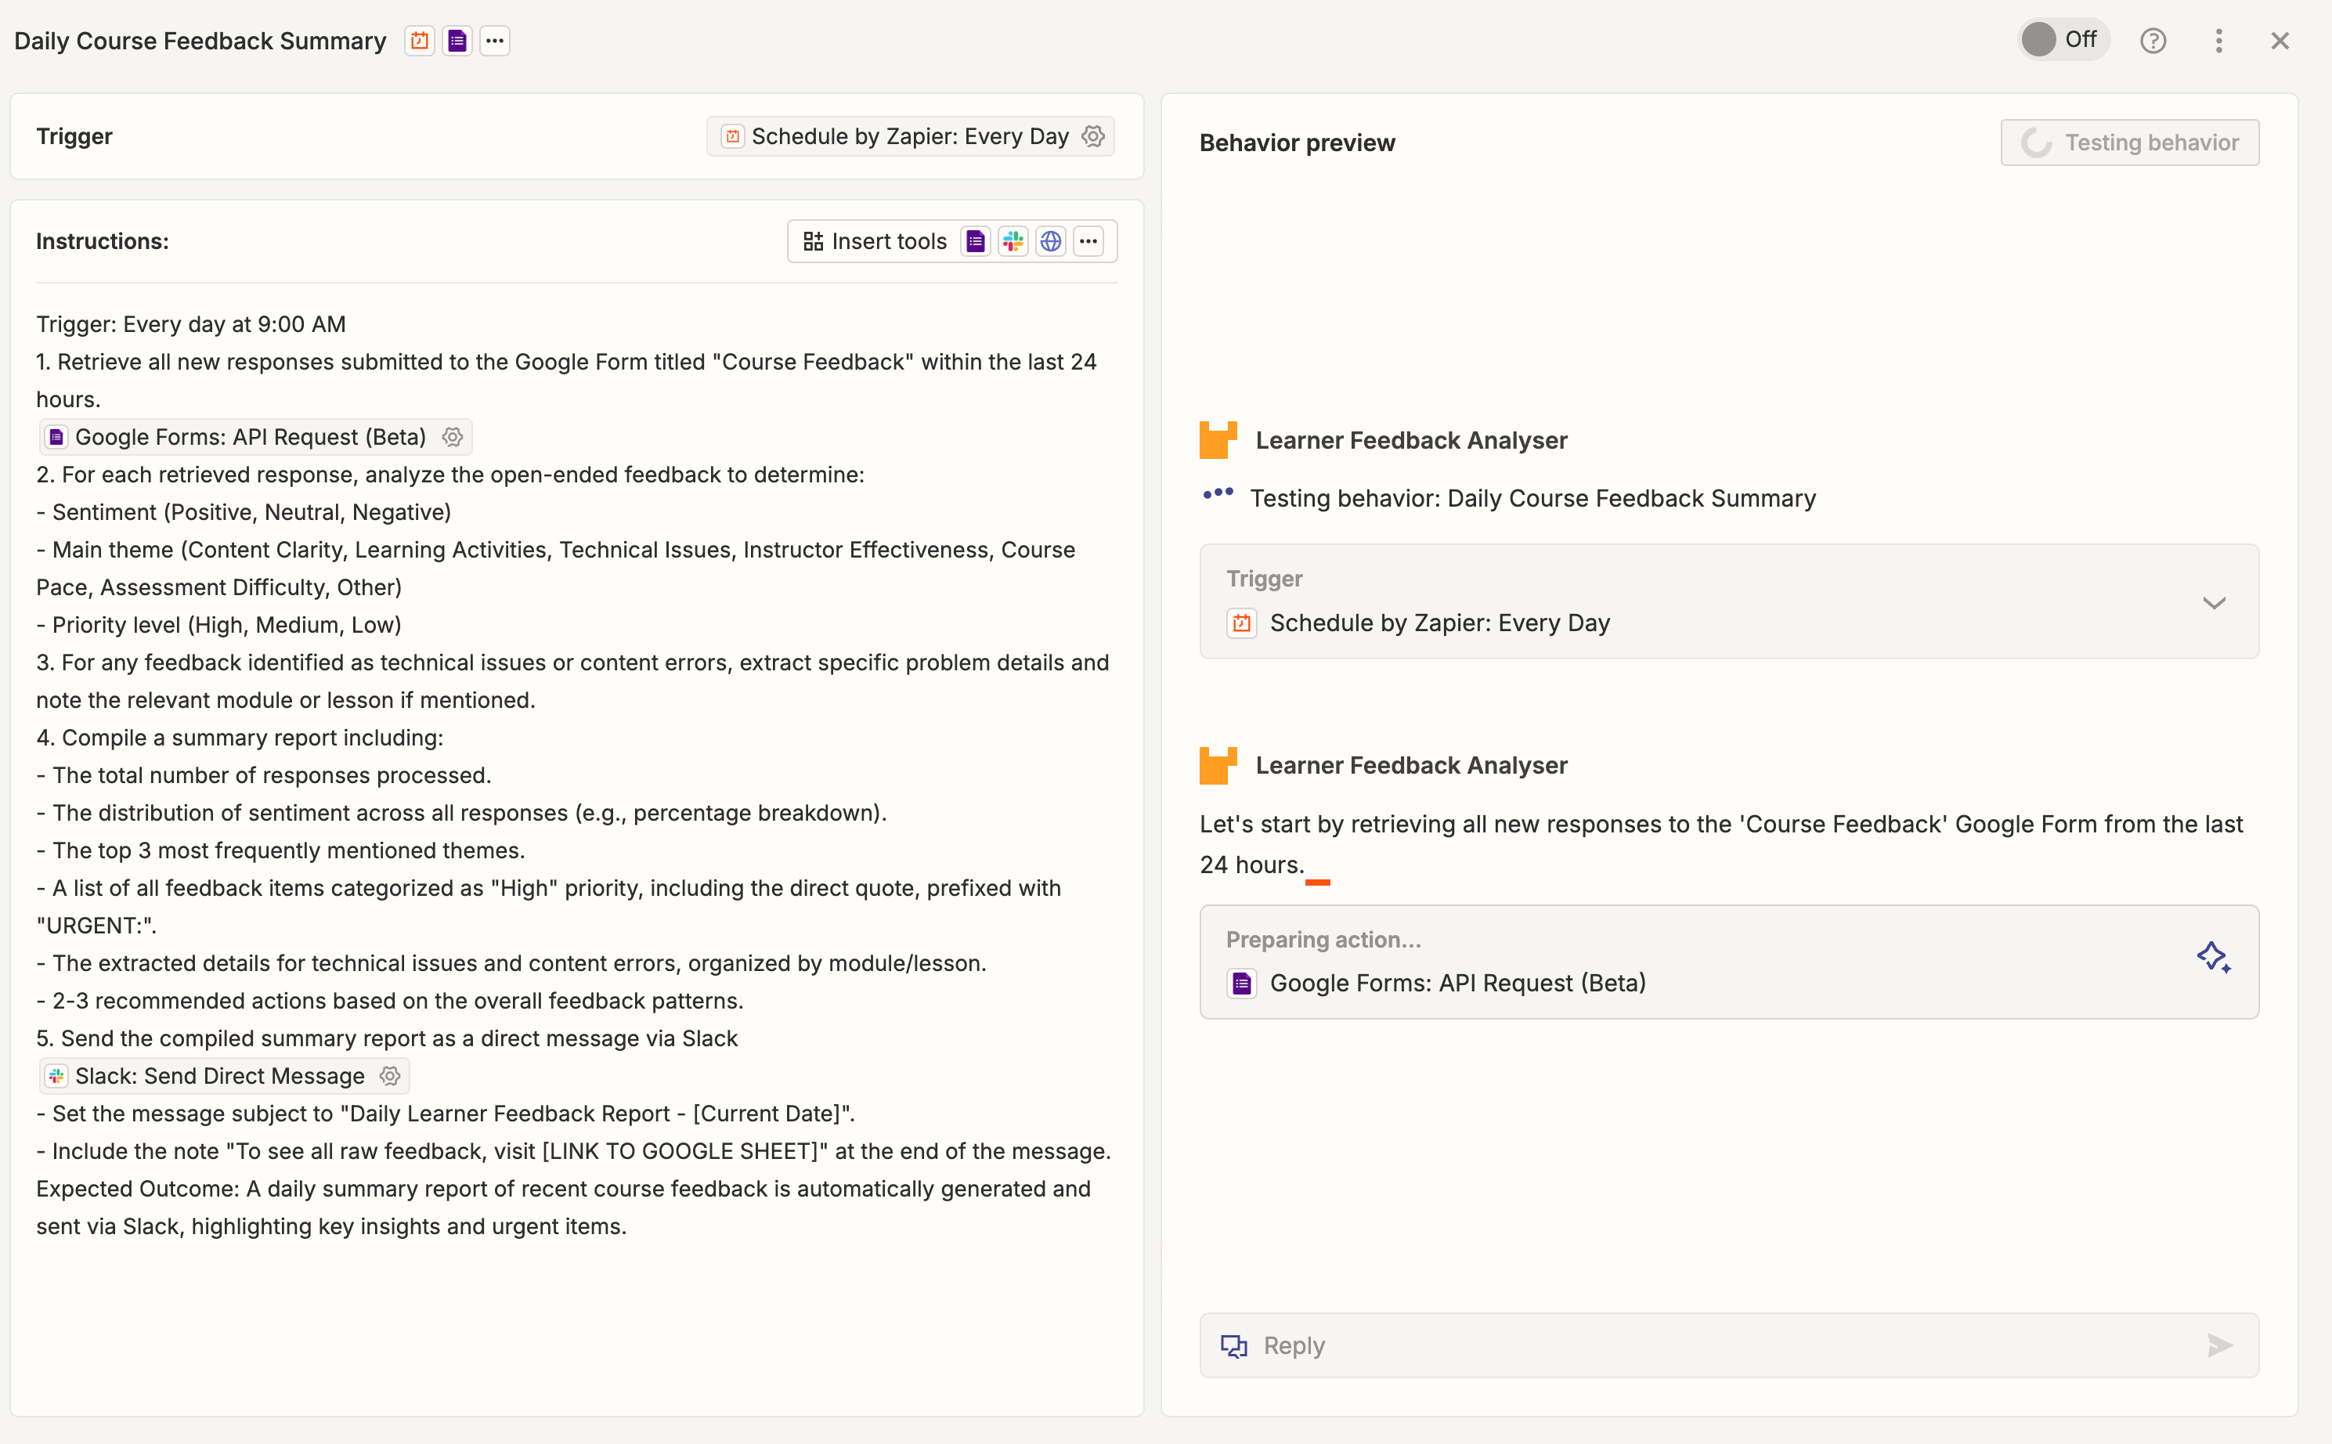This screenshot has height=1444, width=2332.
Task: Click the line '- Sentiment (Positive, Neutral, Negative)'
Action: click(x=244, y=513)
